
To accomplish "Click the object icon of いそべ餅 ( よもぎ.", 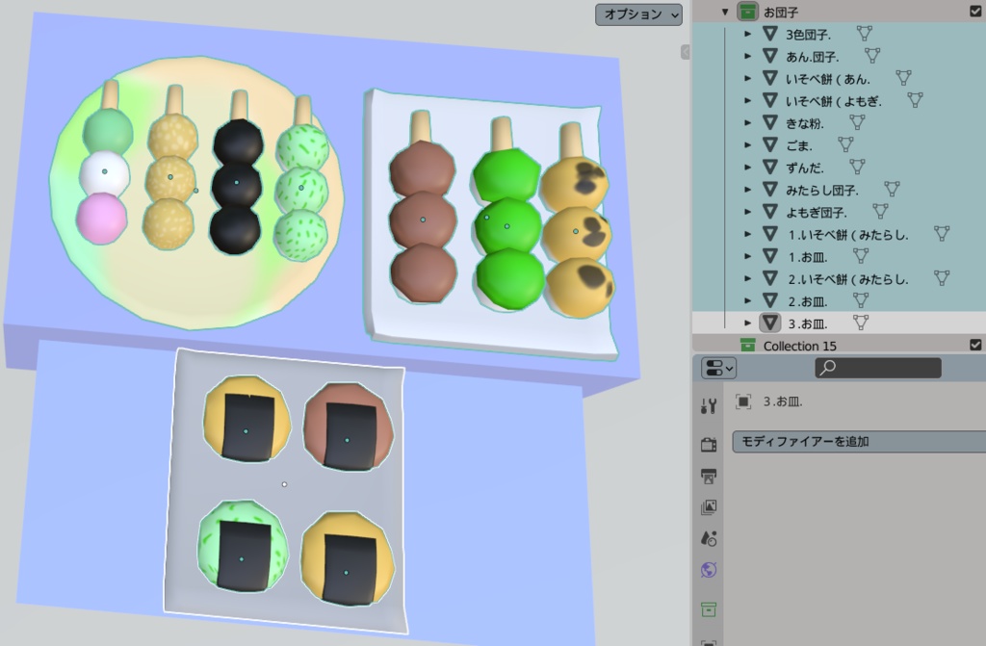I will coord(769,101).
